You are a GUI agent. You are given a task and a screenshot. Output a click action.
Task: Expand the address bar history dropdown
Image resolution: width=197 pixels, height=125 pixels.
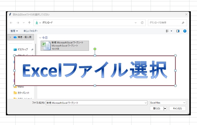point(136,23)
